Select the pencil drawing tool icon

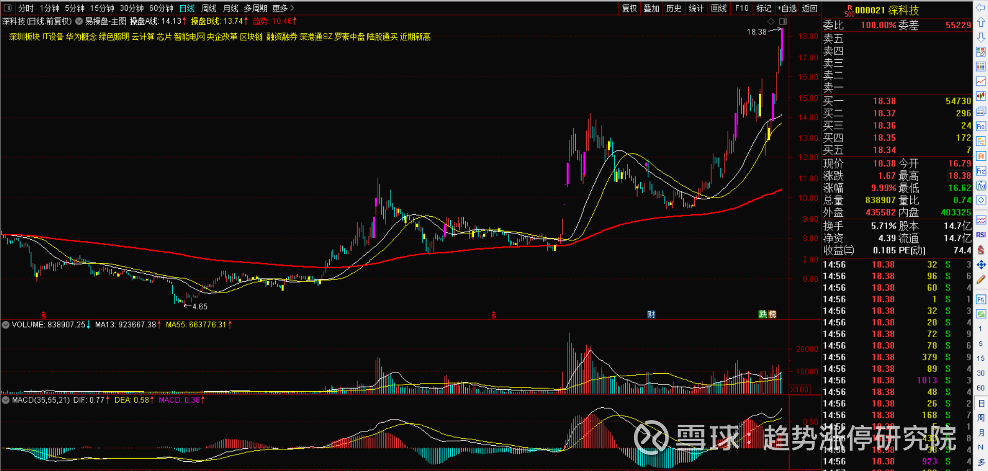tap(981, 280)
